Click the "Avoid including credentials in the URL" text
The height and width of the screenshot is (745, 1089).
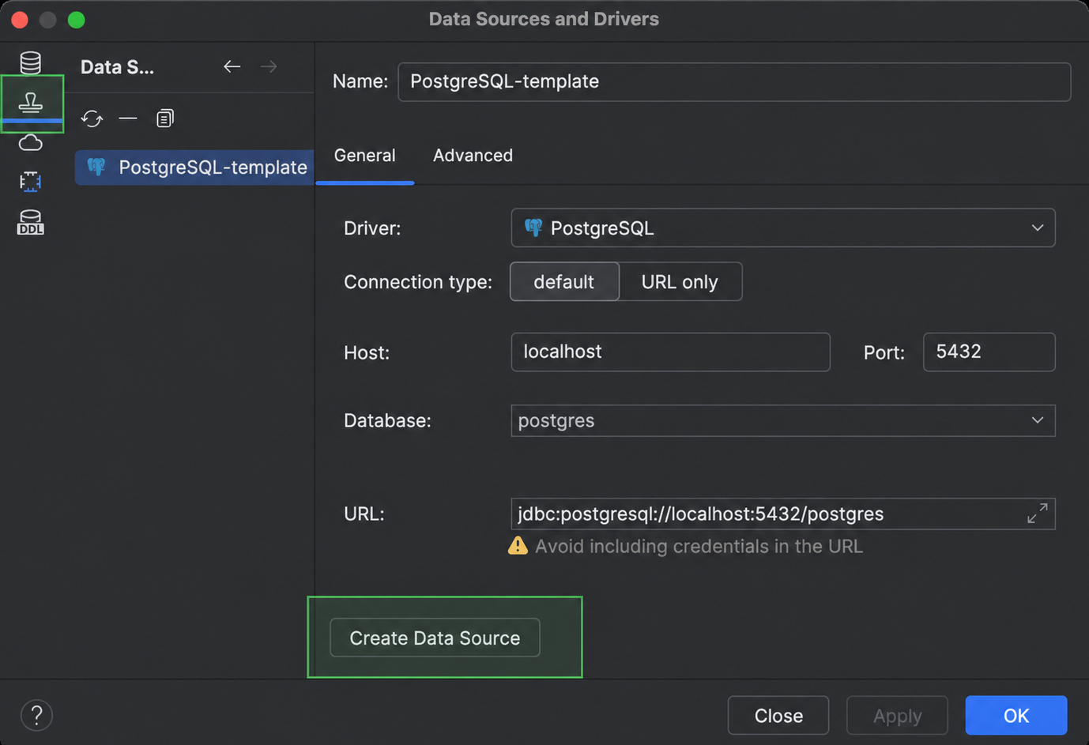tap(699, 547)
